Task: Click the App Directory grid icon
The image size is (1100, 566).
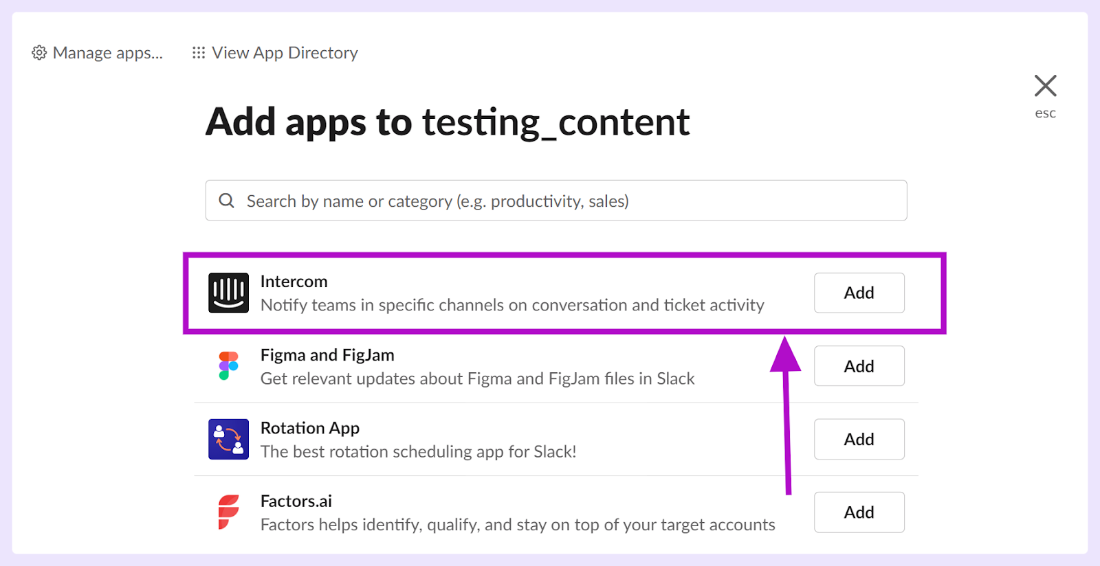Action: coord(199,53)
